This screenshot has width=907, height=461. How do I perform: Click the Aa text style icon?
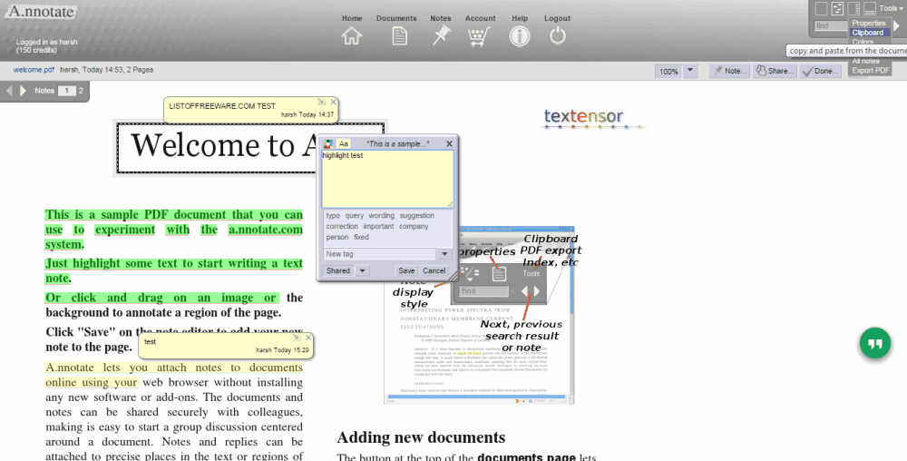344,143
